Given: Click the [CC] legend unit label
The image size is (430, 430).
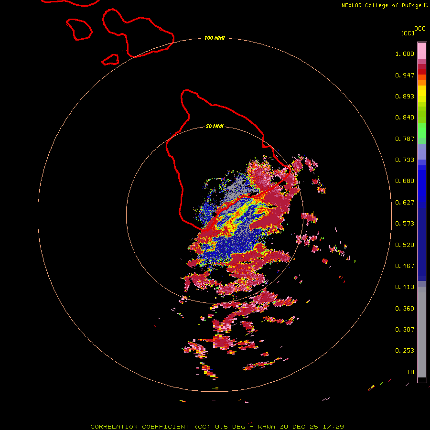Looking at the screenshot, I should point(408,33).
